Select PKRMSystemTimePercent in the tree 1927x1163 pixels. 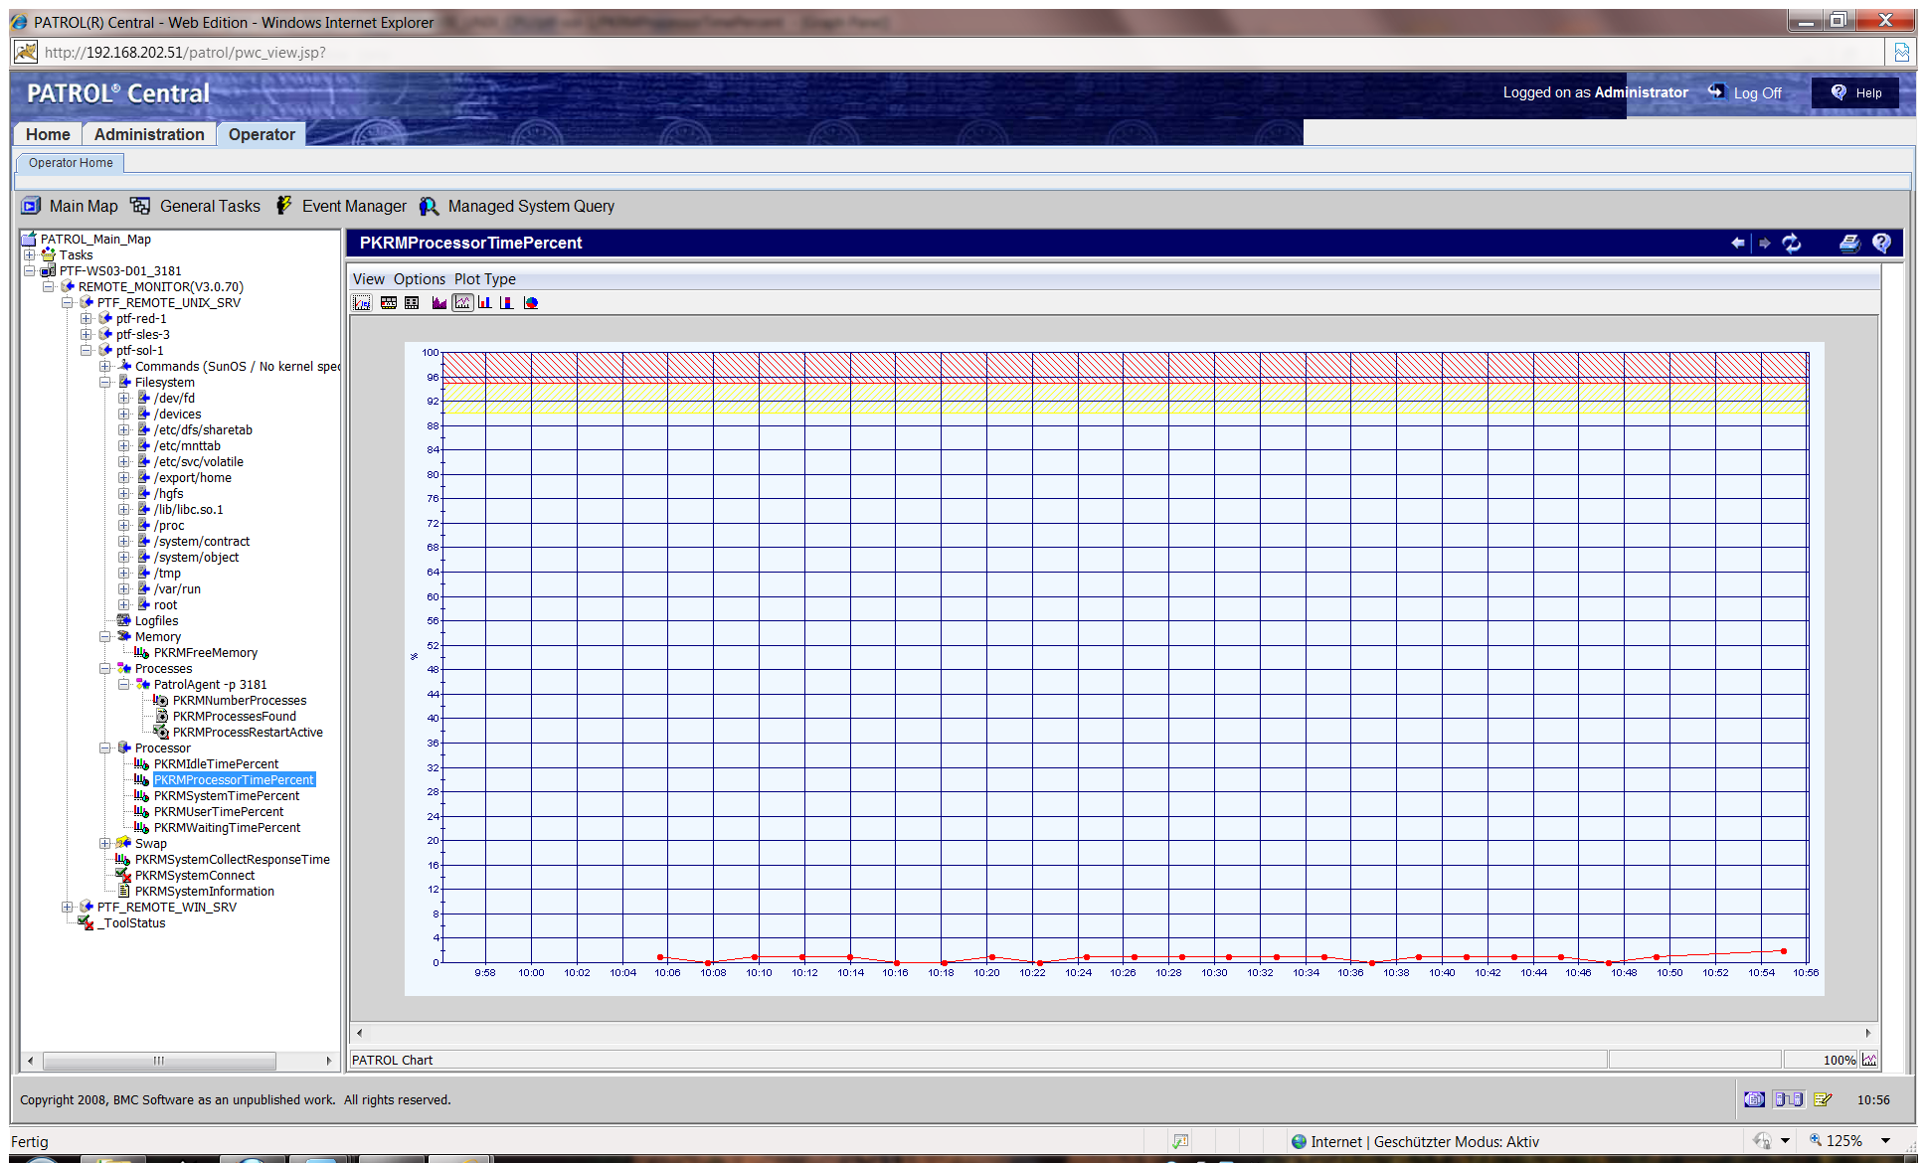(227, 796)
